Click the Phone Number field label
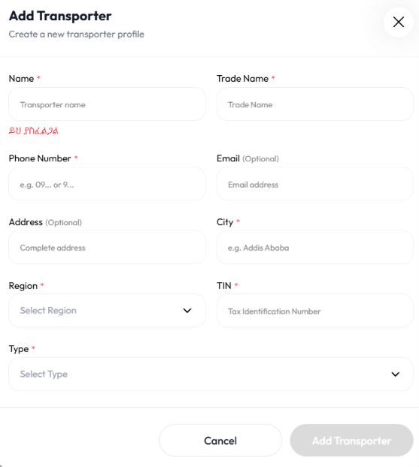419x467 pixels. tap(40, 158)
